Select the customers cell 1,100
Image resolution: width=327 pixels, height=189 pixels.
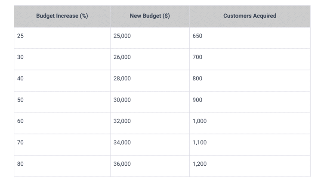250,145
